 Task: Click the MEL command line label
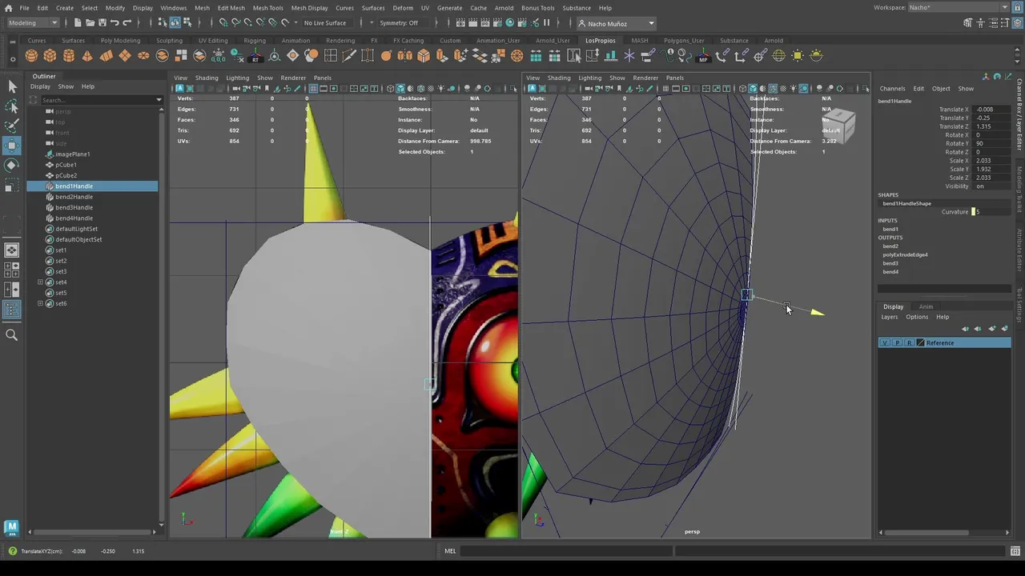[450, 551]
